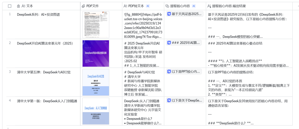Click the icon of 提取核心内容.输出结果 column
This screenshot has width=299, height=129.
(209, 6)
